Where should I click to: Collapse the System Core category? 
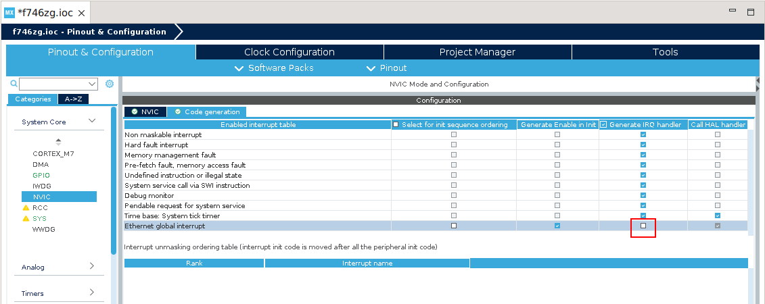click(92, 122)
